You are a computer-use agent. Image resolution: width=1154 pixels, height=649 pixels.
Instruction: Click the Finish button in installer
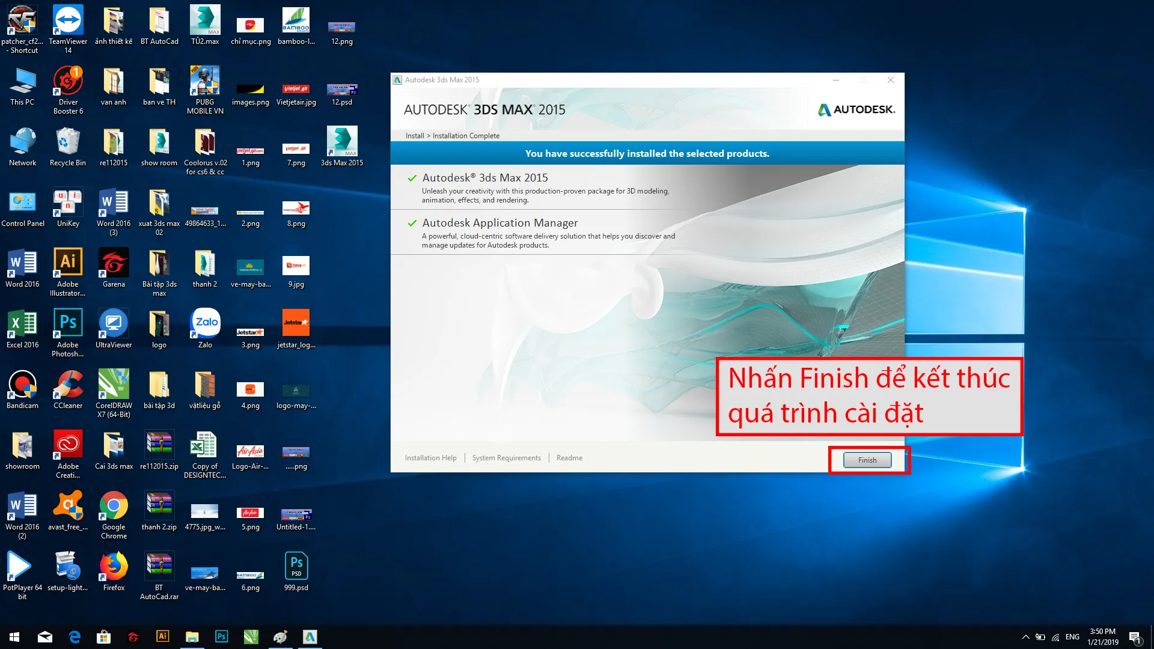pos(867,460)
